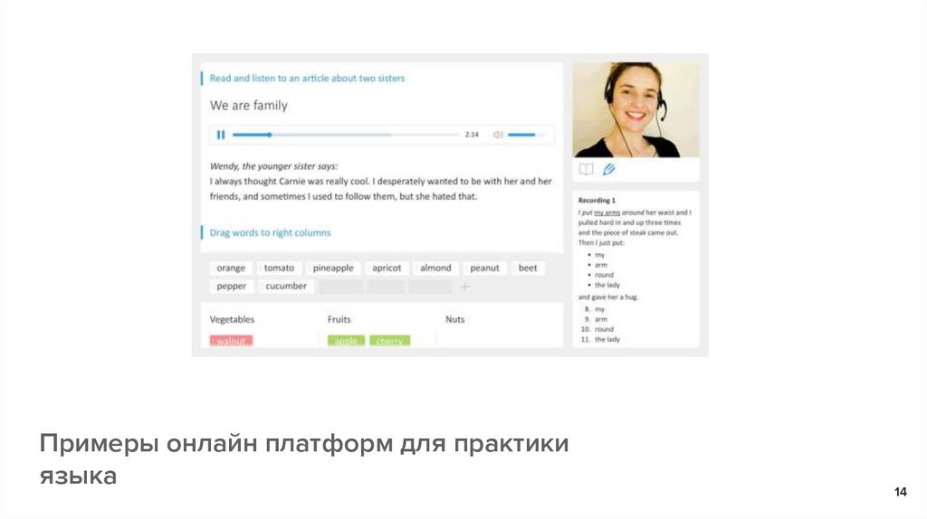Select the word chip 'beet'
The width and height of the screenshot is (927, 519).
click(528, 268)
